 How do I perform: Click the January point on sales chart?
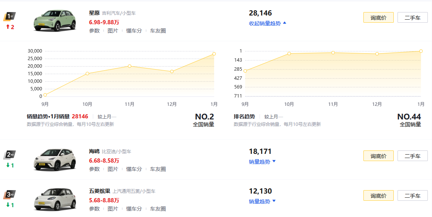[x=214, y=54]
